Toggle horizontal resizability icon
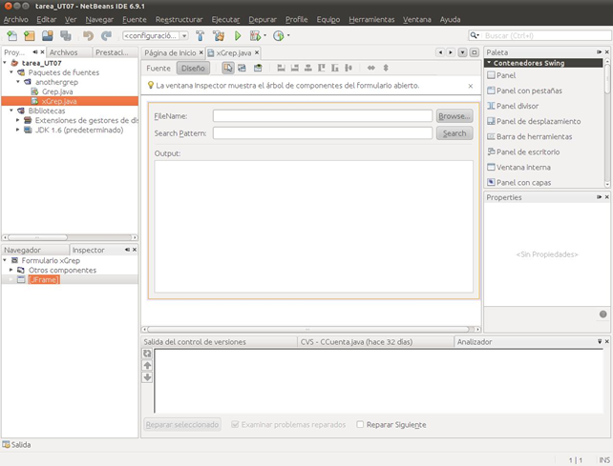The image size is (613, 466). [x=371, y=68]
